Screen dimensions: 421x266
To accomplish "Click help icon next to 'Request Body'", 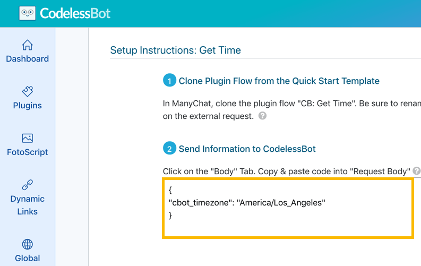I will 416,171.
